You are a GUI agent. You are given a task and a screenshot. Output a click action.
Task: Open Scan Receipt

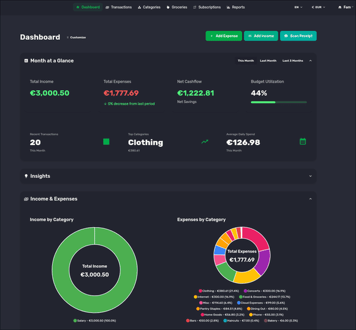coord(298,36)
